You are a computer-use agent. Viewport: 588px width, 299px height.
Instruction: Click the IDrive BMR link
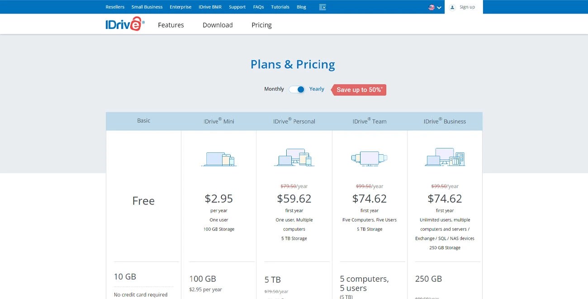click(x=210, y=7)
